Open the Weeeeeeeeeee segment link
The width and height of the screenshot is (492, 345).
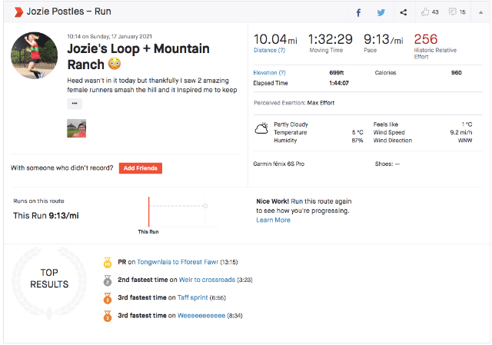tap(201, 315)
